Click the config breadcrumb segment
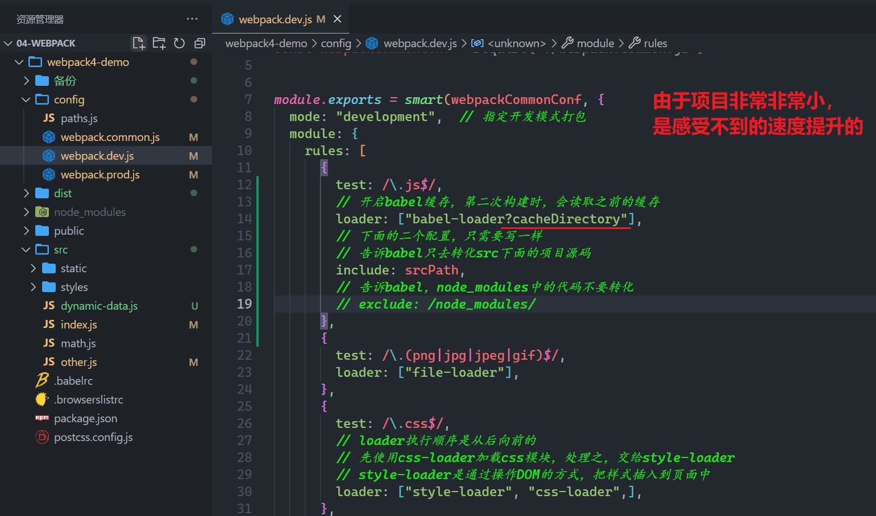 pos(336,43)
